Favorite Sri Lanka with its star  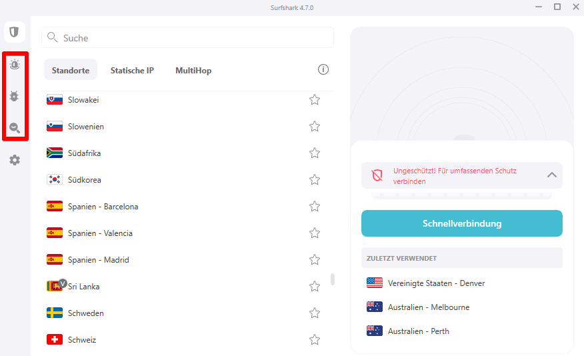point(315,287)
